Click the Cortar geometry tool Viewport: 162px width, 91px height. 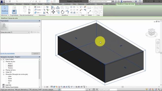[x=38, y=10]
